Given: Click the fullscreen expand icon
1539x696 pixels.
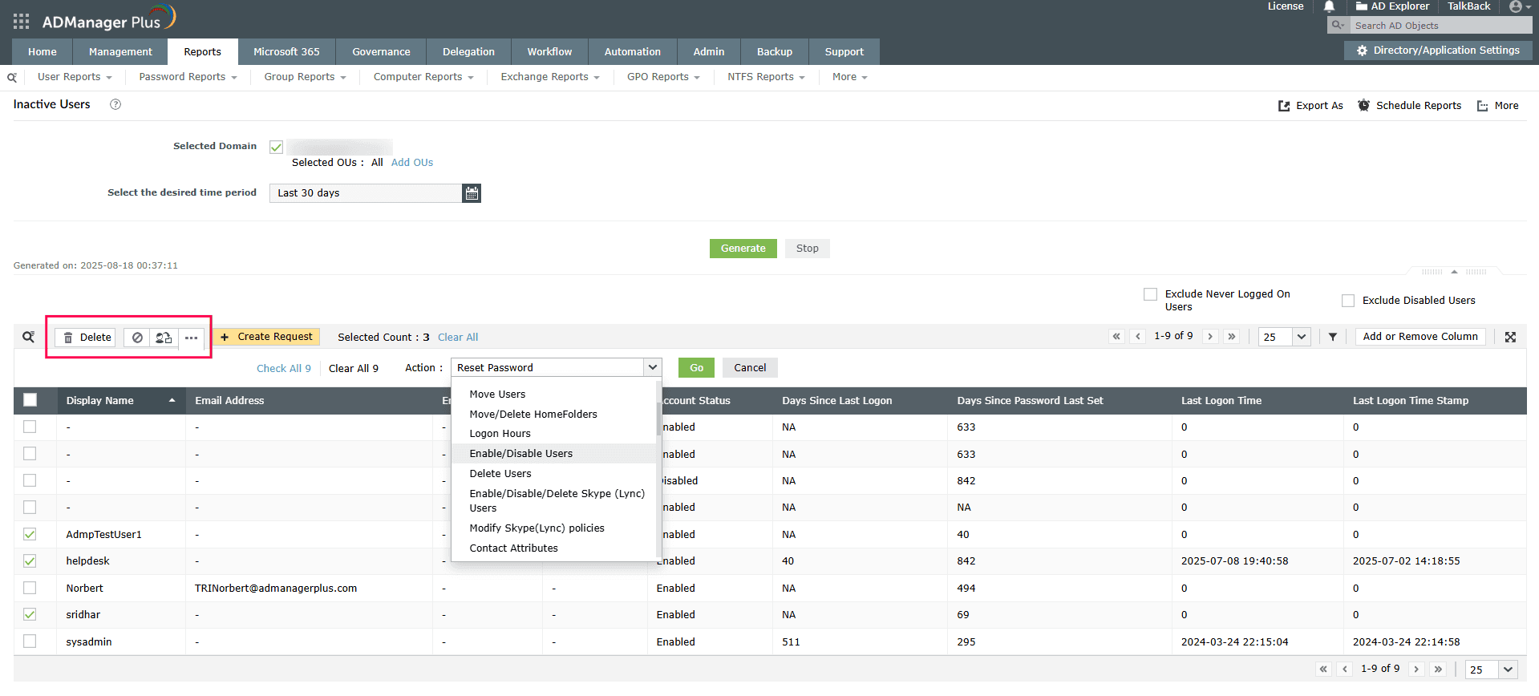Looking at the screenshot, I should click(x=1510, y=337).
